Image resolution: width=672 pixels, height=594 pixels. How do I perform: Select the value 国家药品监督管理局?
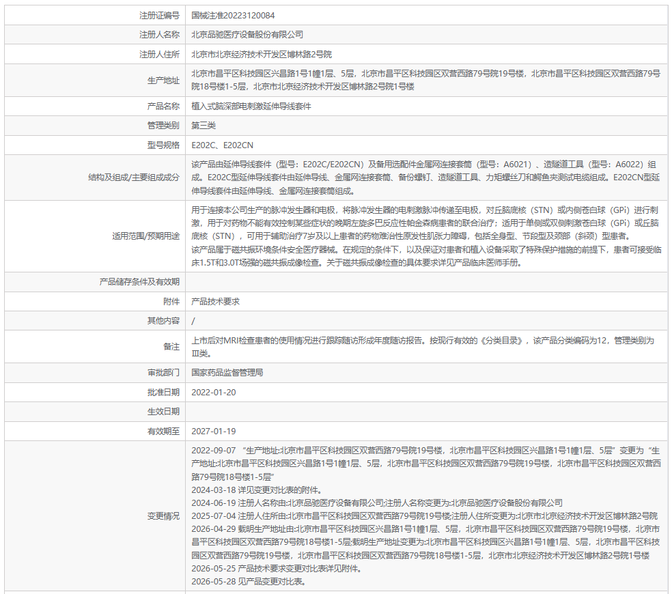coord(227,372)
